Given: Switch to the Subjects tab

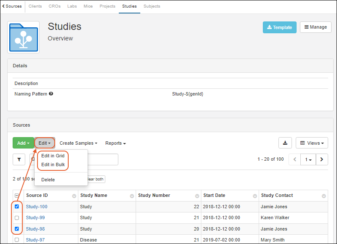Looking at the screenshot, I should point(152,6).
